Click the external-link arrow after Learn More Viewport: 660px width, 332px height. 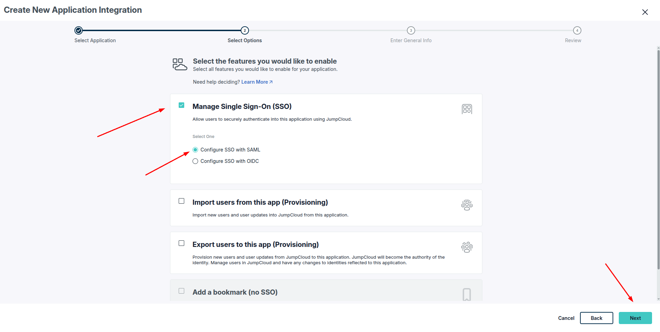271,82
